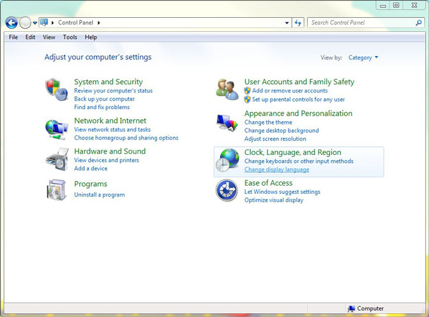
Task: Open the View menu
Action: coord(49,37)
